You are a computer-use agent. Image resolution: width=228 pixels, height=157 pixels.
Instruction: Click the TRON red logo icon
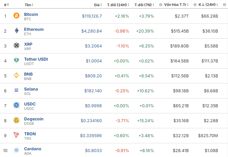click(x=16, y=135)
